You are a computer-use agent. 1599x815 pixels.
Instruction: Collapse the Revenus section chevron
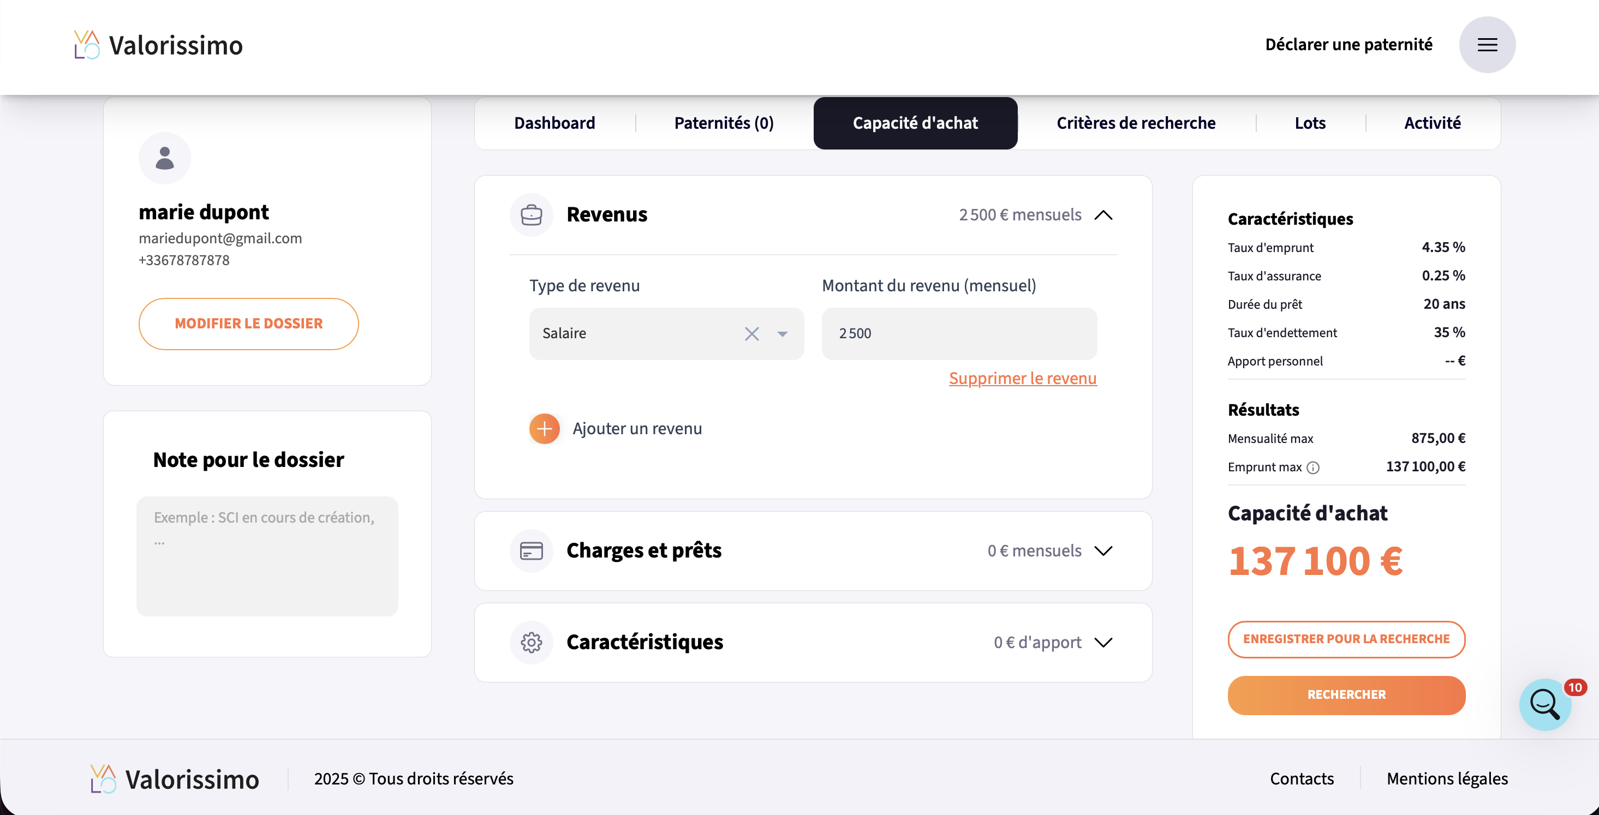1103,215
